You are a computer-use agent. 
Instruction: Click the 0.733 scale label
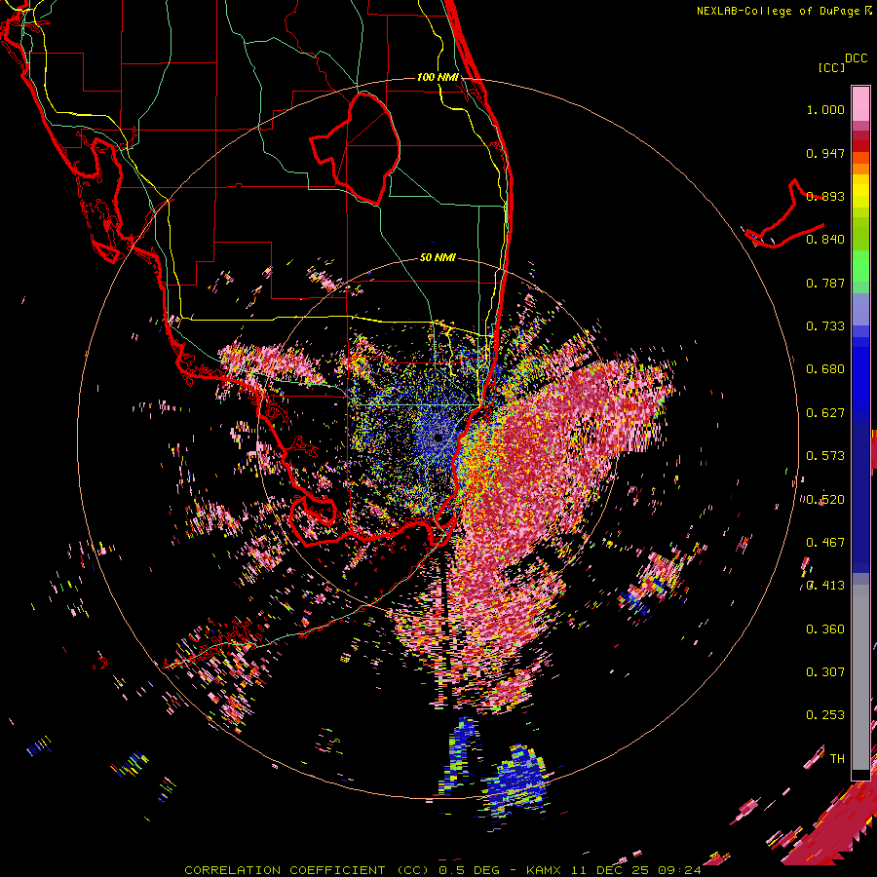pyautogui.click(x=825, y=326)
